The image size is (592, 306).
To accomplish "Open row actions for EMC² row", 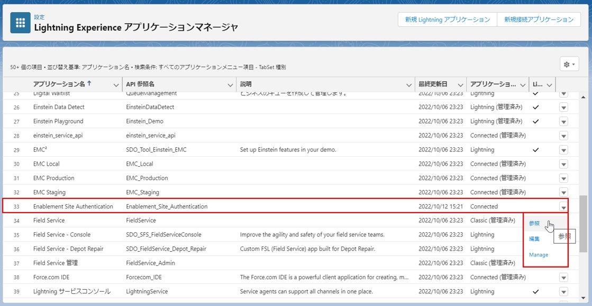I will click(563, 150).
